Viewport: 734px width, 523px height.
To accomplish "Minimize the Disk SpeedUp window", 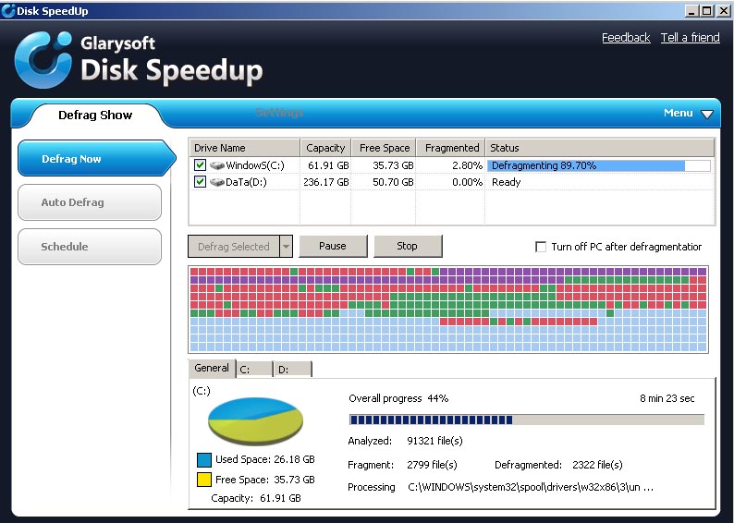I will pyautogui.click(x=691, y=11).
